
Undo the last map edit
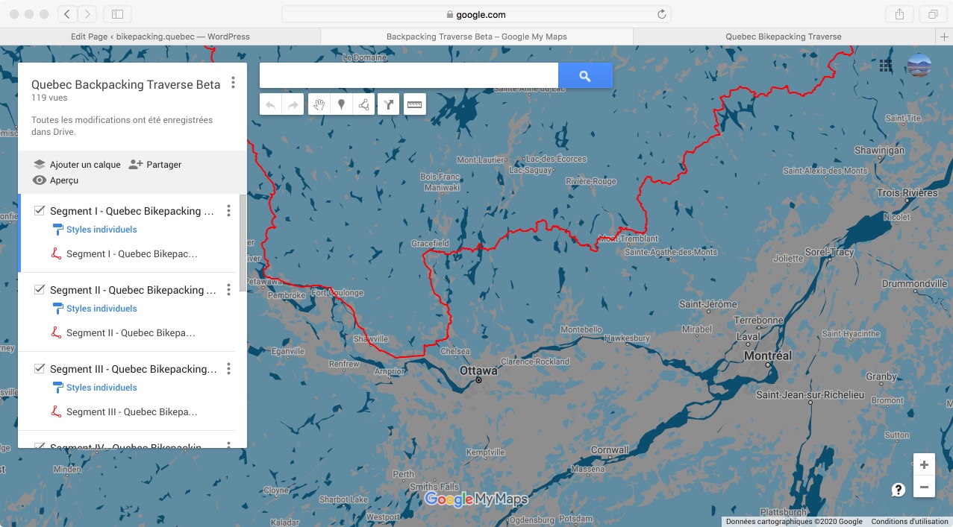point(271,105)
